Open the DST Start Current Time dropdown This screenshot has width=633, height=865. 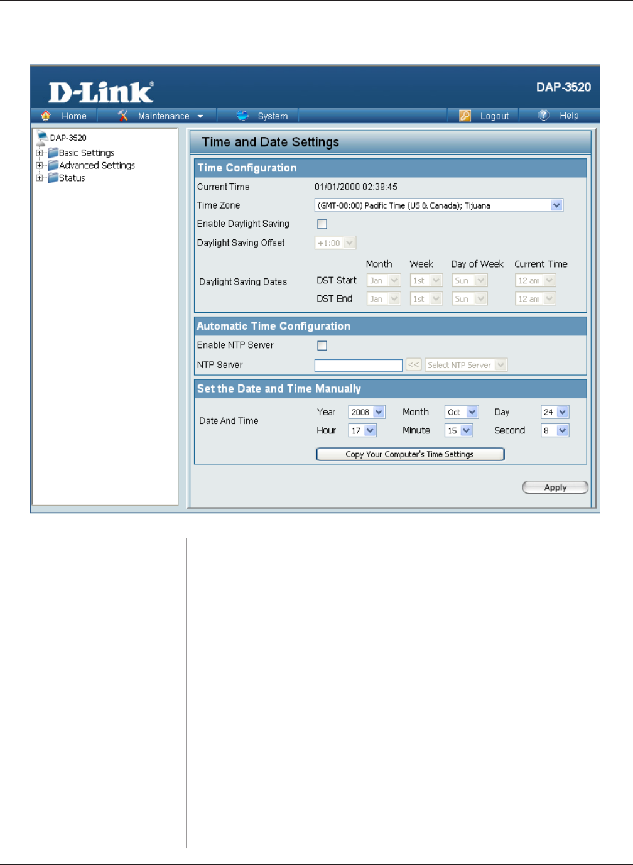point(536,281)
